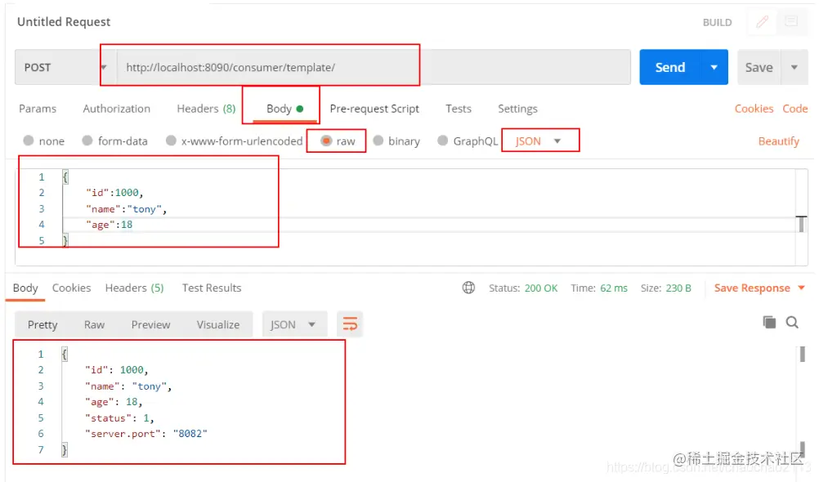Open the request Settings tab
Image resolution: width=819 pixels, height=482 pixels.
click(517, 109)
